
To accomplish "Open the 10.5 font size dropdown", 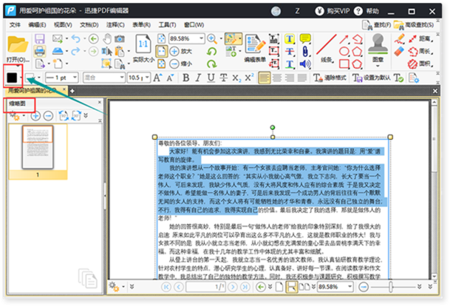I will (x=147, y=78).
